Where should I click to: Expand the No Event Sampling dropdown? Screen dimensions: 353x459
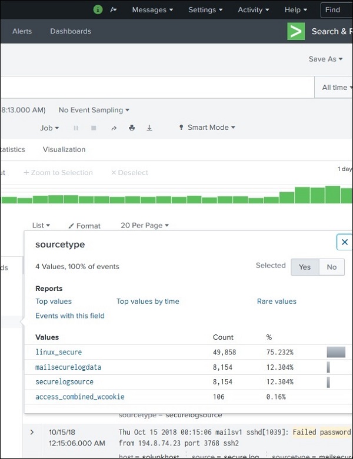pos(94,110)
